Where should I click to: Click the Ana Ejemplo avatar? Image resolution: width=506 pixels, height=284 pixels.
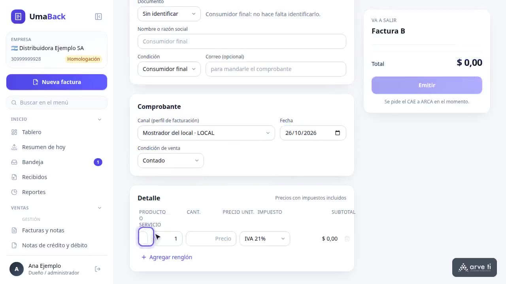click(x=17, y=269)
